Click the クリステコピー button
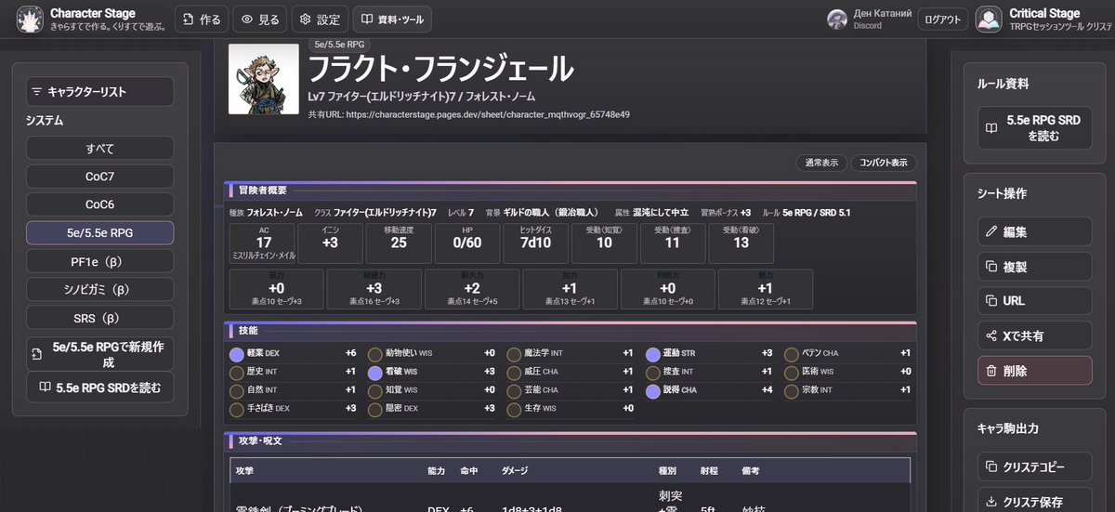 click(x=1035, y=466)
